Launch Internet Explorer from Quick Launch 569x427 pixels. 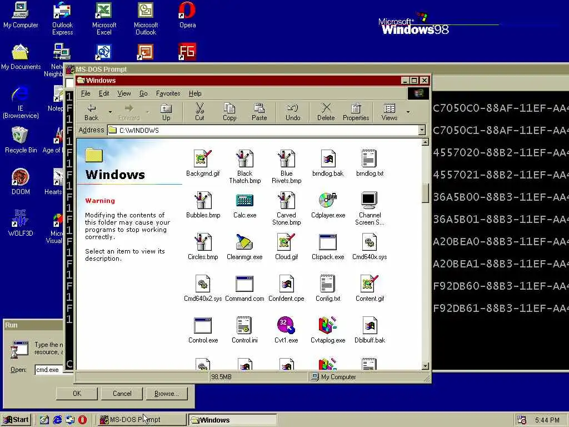coord(57,420)
